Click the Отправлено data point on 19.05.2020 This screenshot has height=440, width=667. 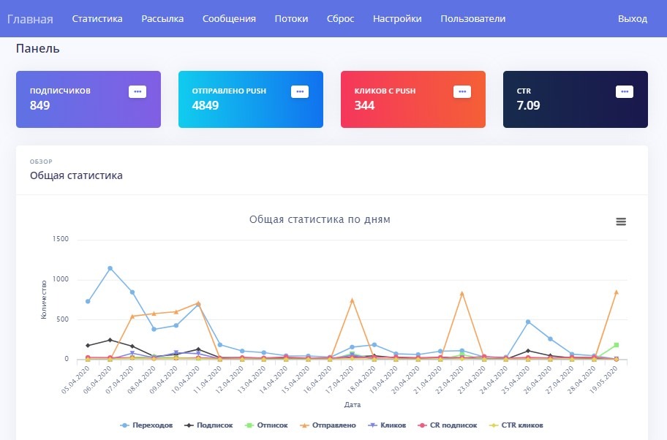point(616,292)
